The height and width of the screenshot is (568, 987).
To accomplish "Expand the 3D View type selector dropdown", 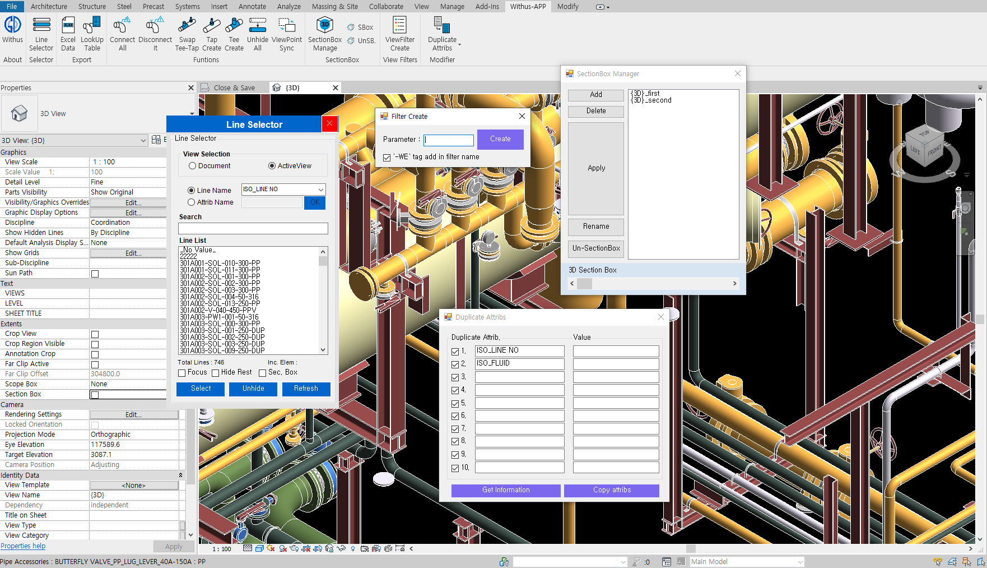I will pyautogui.click(x=192, y=114).
